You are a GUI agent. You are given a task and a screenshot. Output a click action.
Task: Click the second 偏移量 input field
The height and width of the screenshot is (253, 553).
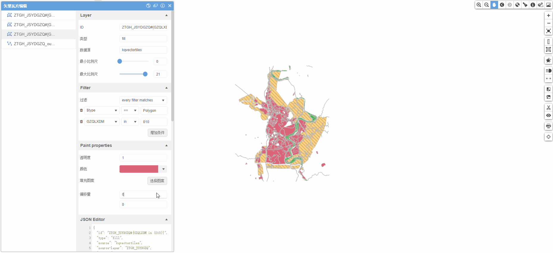[143, 205]
